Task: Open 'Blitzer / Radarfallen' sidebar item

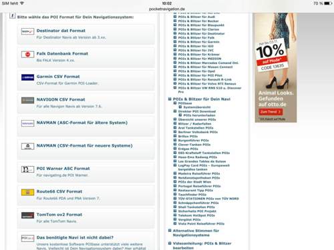Action: (194, 124)
